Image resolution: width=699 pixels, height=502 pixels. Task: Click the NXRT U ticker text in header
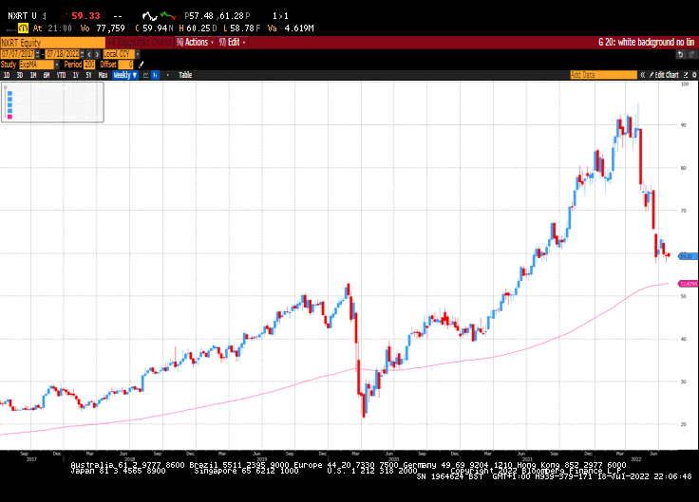click(x=22, y=16)
